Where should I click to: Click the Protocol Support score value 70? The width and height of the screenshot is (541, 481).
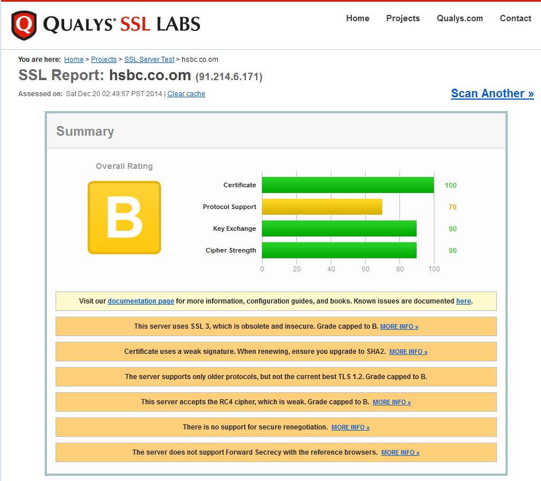pyautogui.click(x=452, y=207)
